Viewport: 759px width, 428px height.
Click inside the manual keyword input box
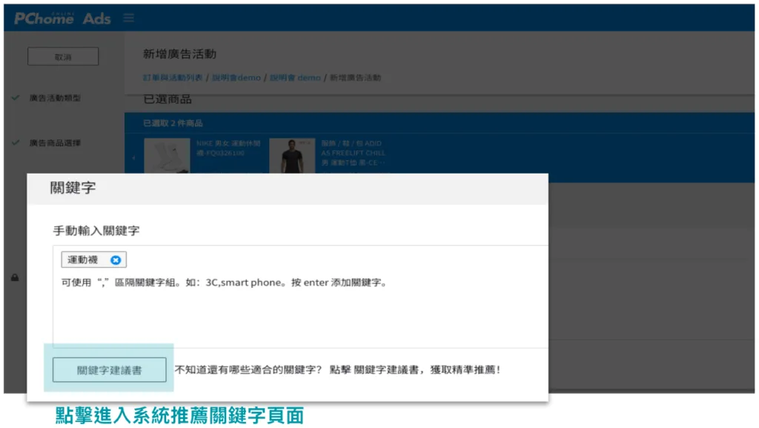point(296,312)
